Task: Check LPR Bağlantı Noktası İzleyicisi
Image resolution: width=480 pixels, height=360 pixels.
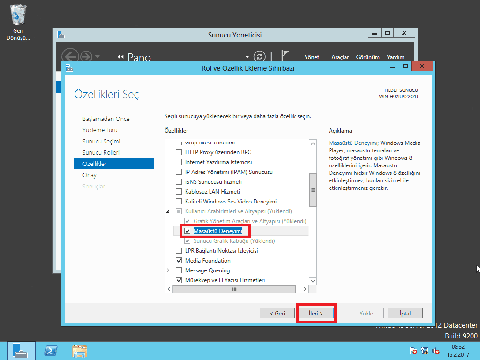Action: coord(179,251)
